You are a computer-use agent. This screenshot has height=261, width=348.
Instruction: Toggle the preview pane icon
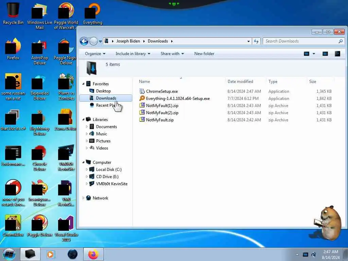[x=325, y=54]
